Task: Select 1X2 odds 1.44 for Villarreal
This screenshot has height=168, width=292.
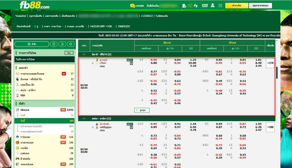Action: coord(193,124)
